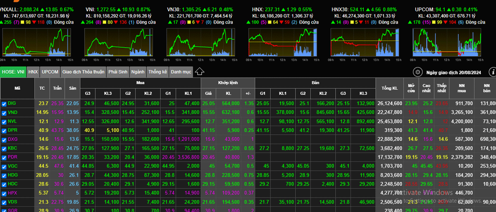
Task: Sort by the Tổng KL column header
Action: pos(390,88)
